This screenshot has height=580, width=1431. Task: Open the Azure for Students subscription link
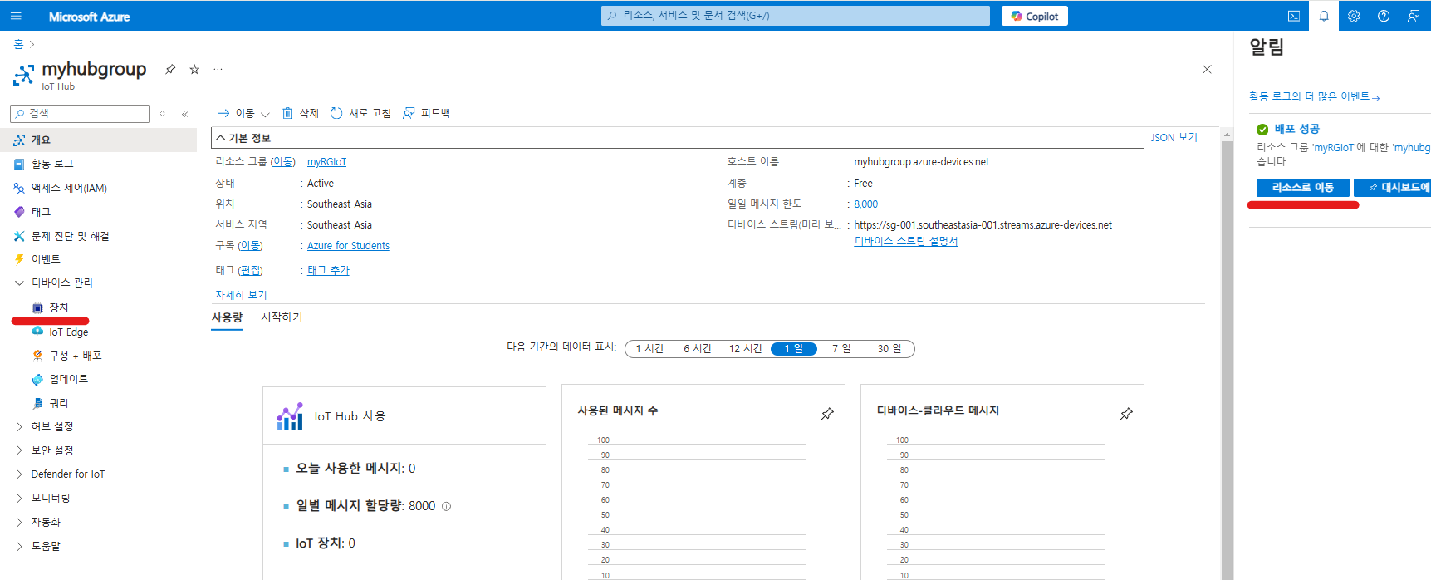pyautogui.click(x=348, y=246)
